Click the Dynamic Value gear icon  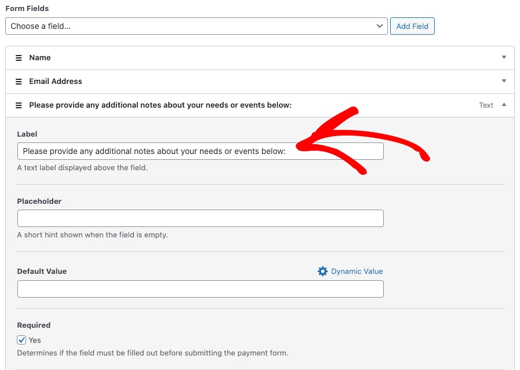[323, 272]
